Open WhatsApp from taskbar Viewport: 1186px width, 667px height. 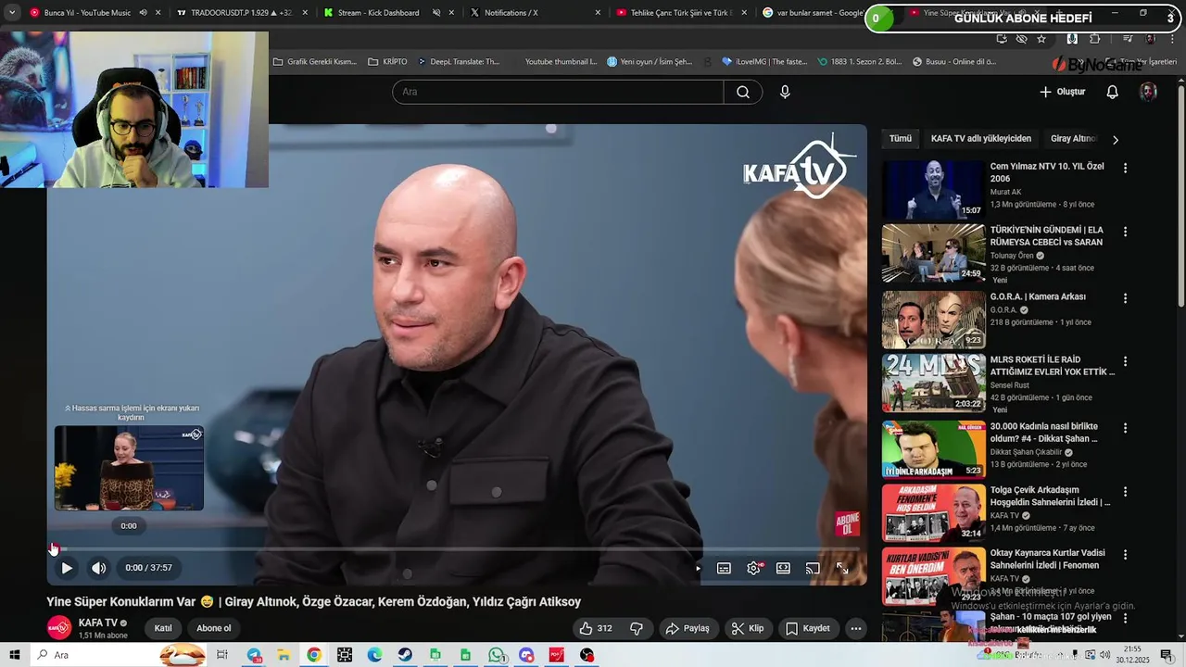[497, 655]
